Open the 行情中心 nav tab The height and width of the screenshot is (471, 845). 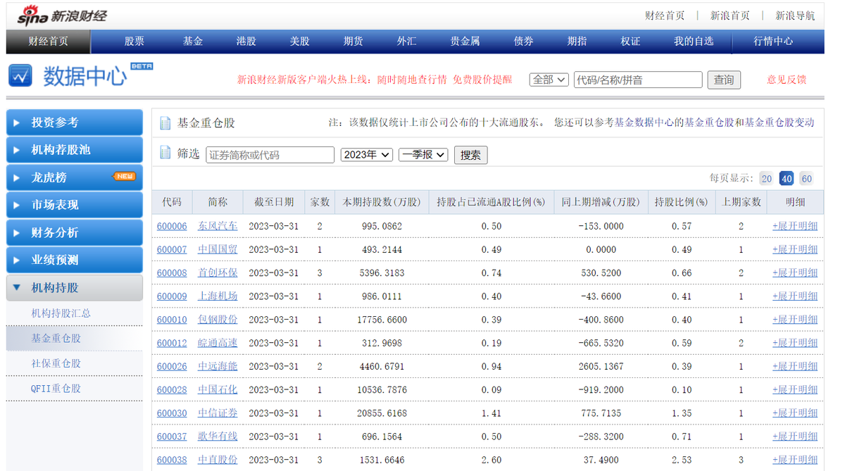[x=773, y=42]
